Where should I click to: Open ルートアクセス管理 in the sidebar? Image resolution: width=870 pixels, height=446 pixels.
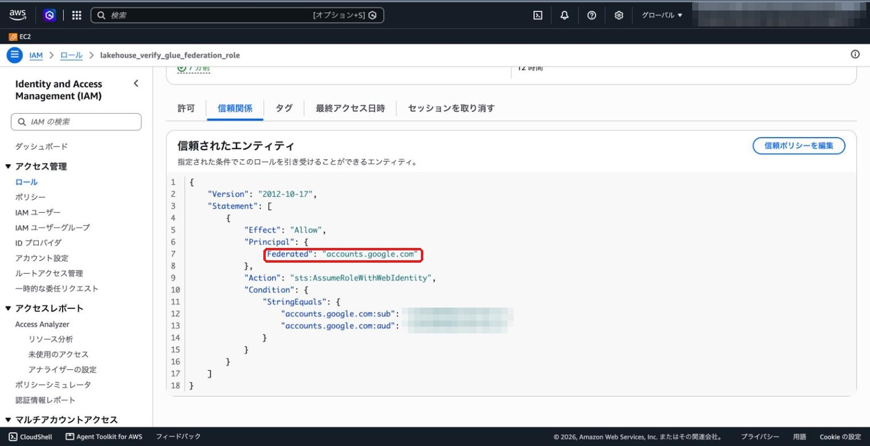(x=49, y=274)
